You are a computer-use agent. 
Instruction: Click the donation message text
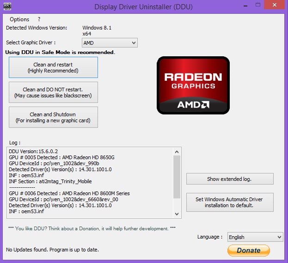pos(92,228)
